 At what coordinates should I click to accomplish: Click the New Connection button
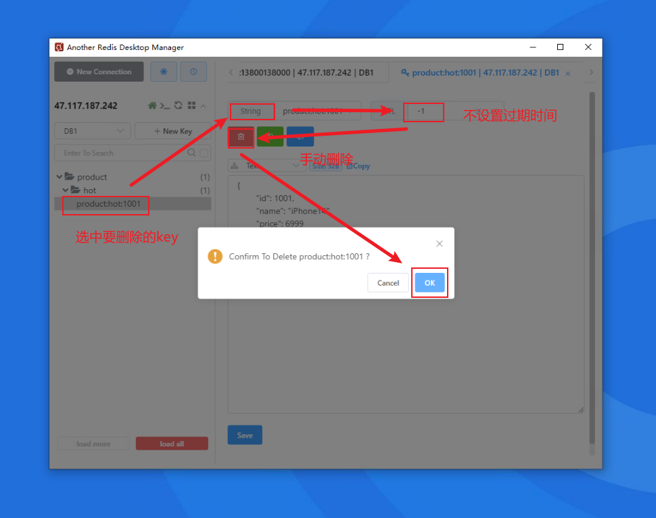pyautogui.click(x=99, y=72)
